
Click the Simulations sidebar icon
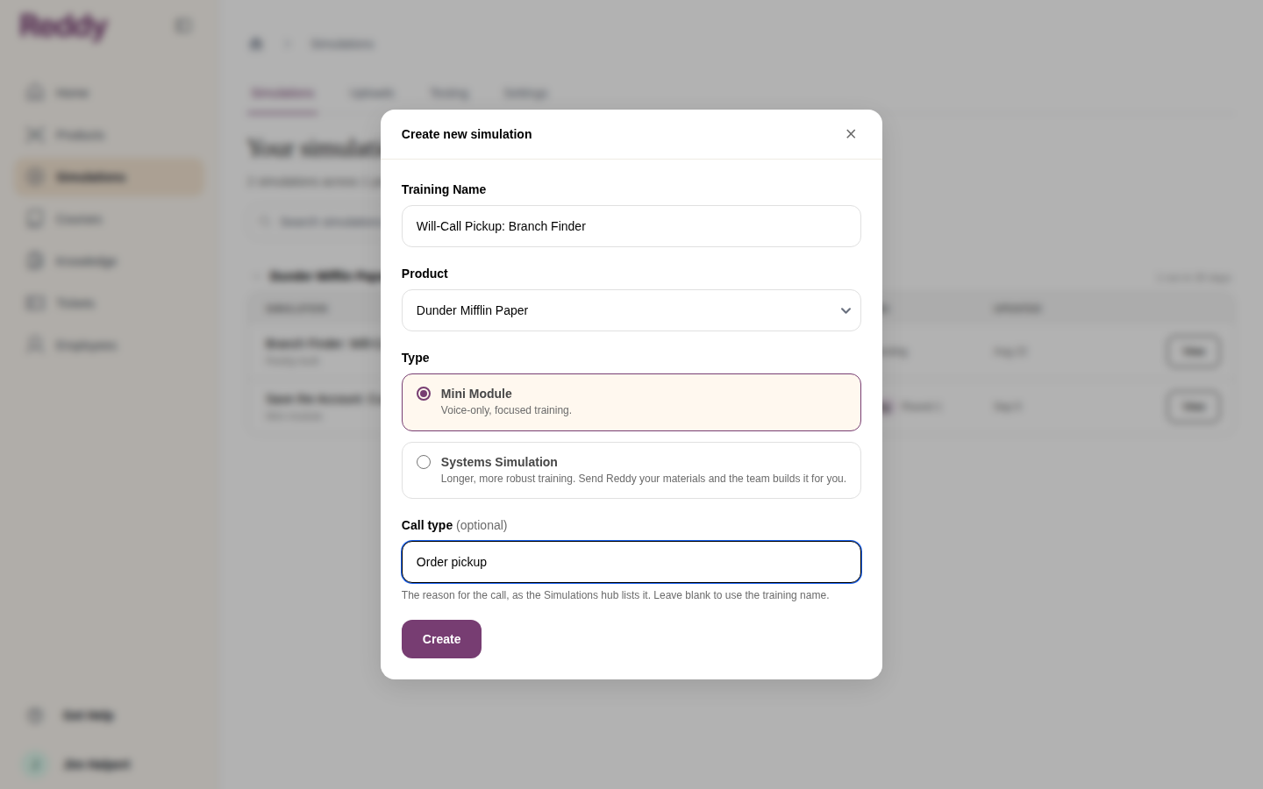pyautogui.click(x=35, y=176)
